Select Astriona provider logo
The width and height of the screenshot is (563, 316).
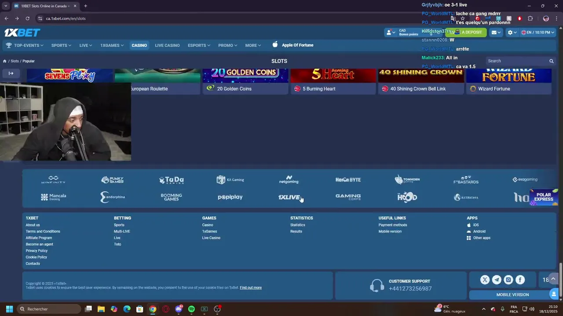tap(466, 197)
